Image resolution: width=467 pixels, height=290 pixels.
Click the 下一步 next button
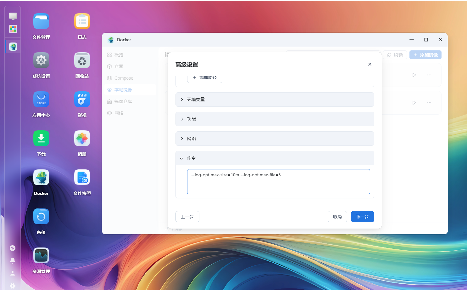point(362,217)
